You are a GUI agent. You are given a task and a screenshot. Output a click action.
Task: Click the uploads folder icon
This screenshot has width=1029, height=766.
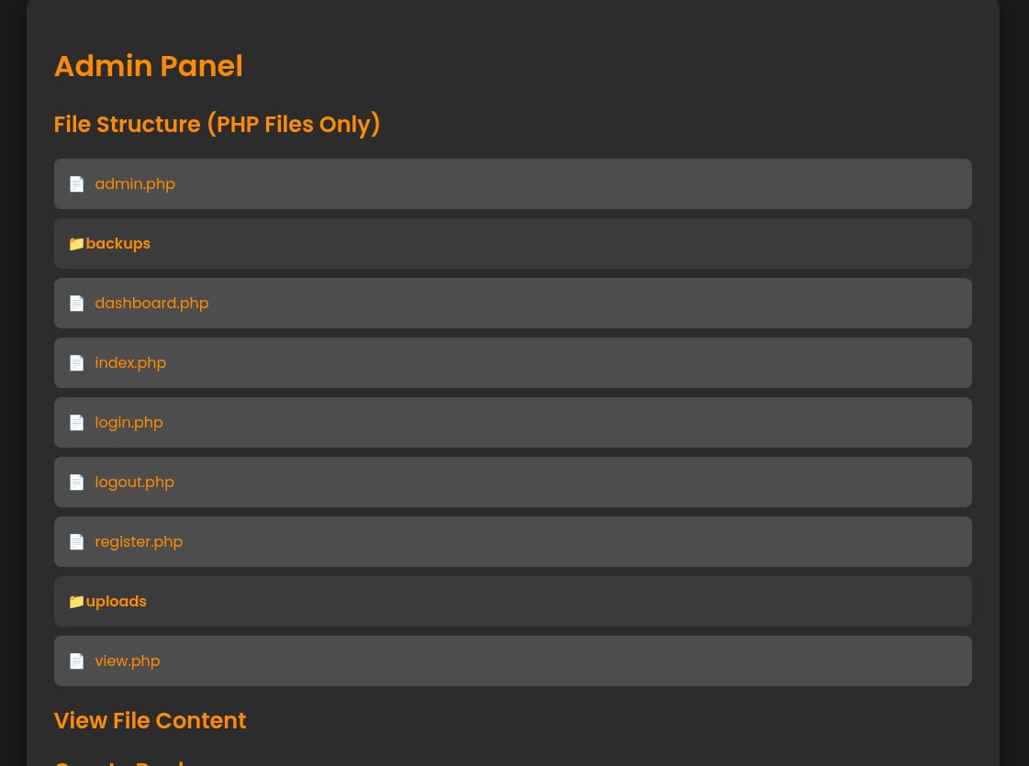77,602
